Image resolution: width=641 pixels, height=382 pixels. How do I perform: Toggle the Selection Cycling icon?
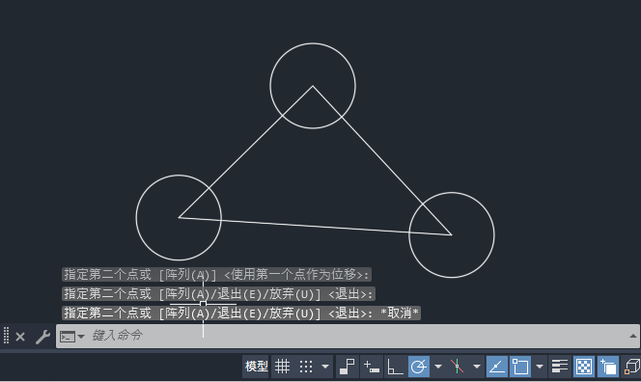pyautogui.click(x=608, y=366)
